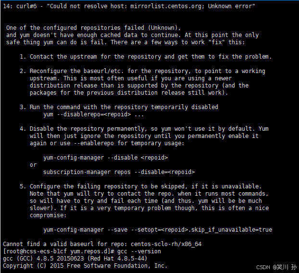Click the Copyright 2015 Free Software Foundation line
Screen dimensions: 299x273
pyautogui.click(x=85, y=266)
